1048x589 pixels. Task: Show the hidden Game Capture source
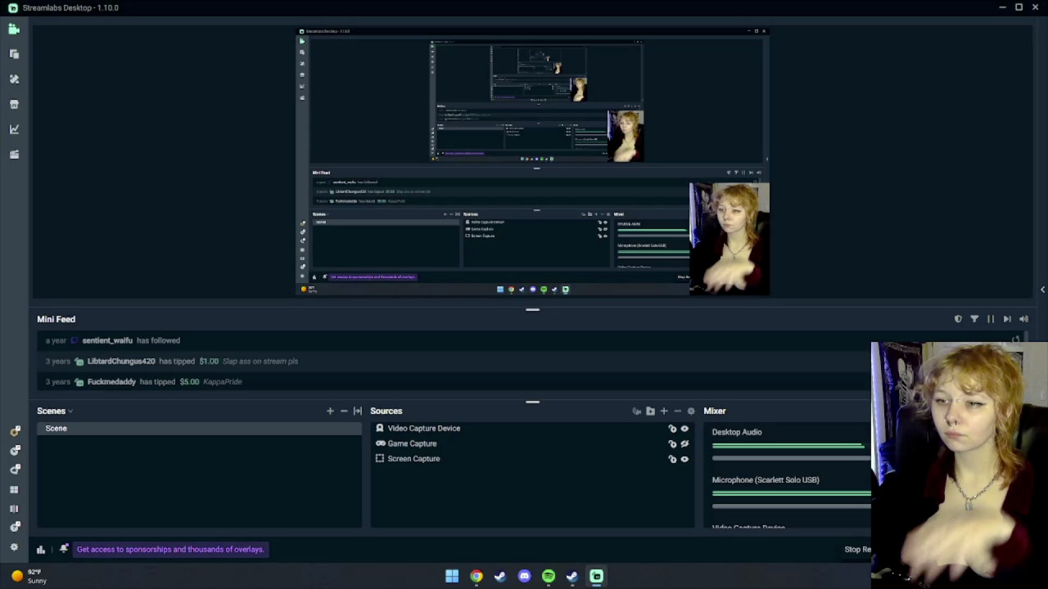pyautogui.click(x=684, y=444)
